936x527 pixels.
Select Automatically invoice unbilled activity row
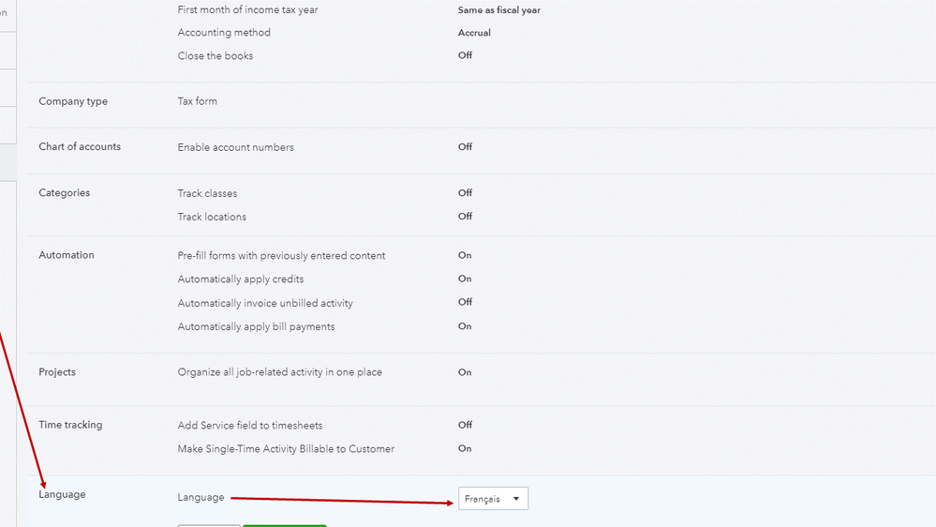click(x=265, y=303)
